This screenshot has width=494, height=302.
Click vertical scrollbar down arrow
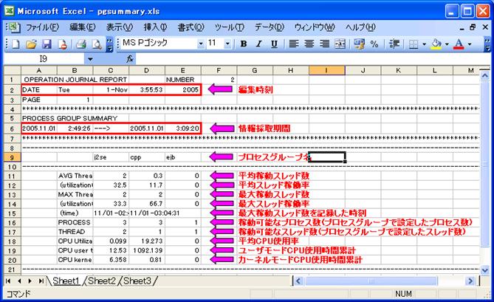coord(484,270)
